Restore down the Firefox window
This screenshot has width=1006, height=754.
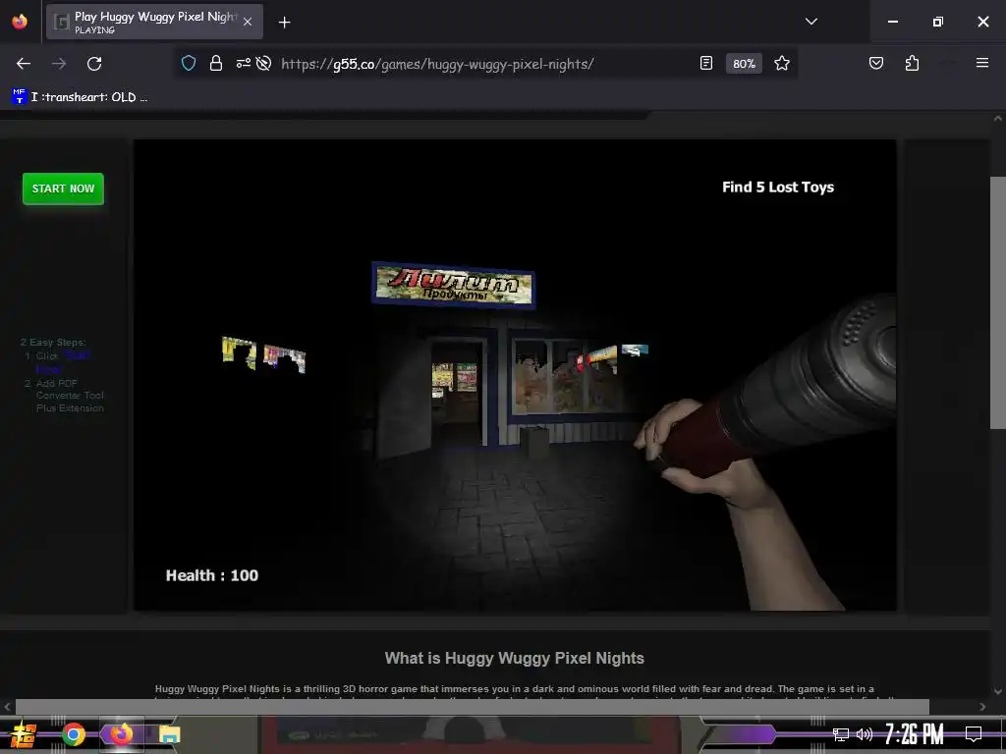click(x=938, y=22)
